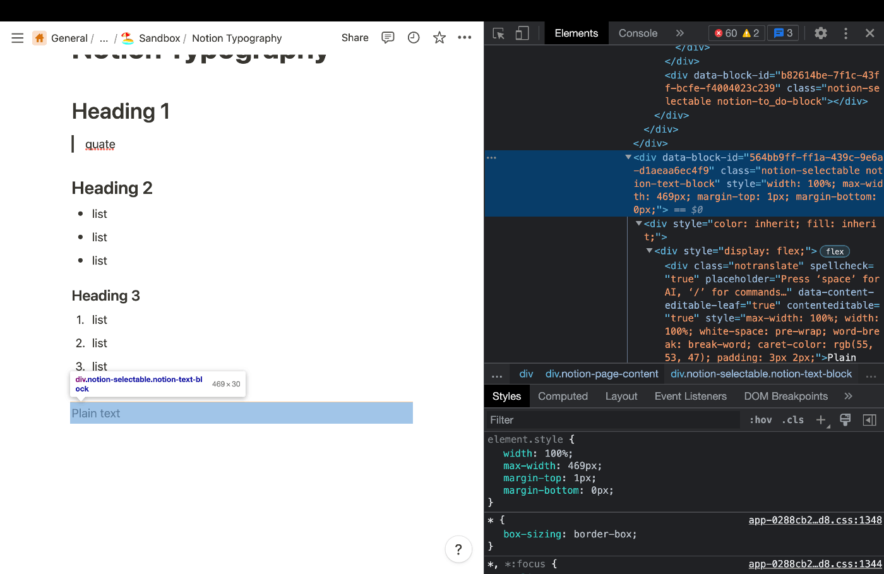Edit the width 100% style value

click(558, 453)
